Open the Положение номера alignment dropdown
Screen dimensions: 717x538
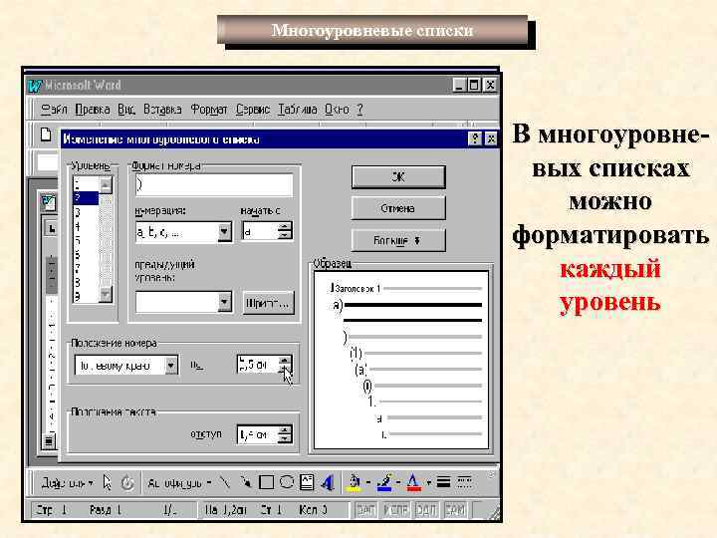(171, 366)
